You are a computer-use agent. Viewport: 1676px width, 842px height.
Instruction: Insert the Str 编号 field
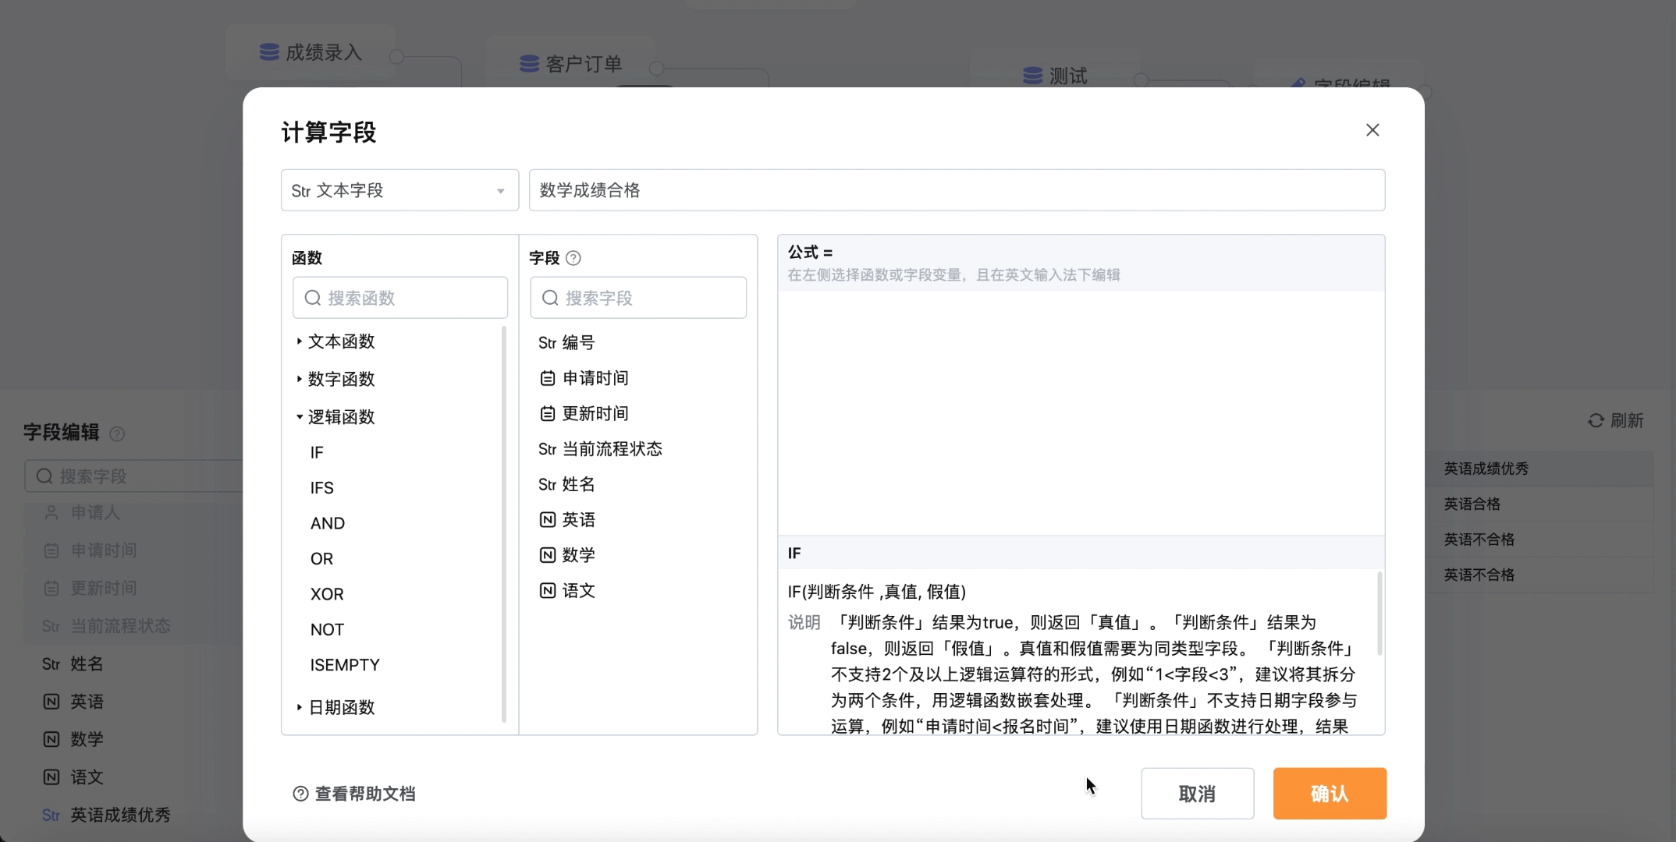[x=566, y=343]
